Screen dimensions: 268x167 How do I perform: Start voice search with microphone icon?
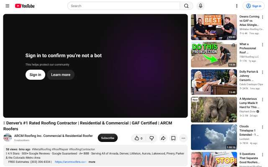click(x=201, y=6)
